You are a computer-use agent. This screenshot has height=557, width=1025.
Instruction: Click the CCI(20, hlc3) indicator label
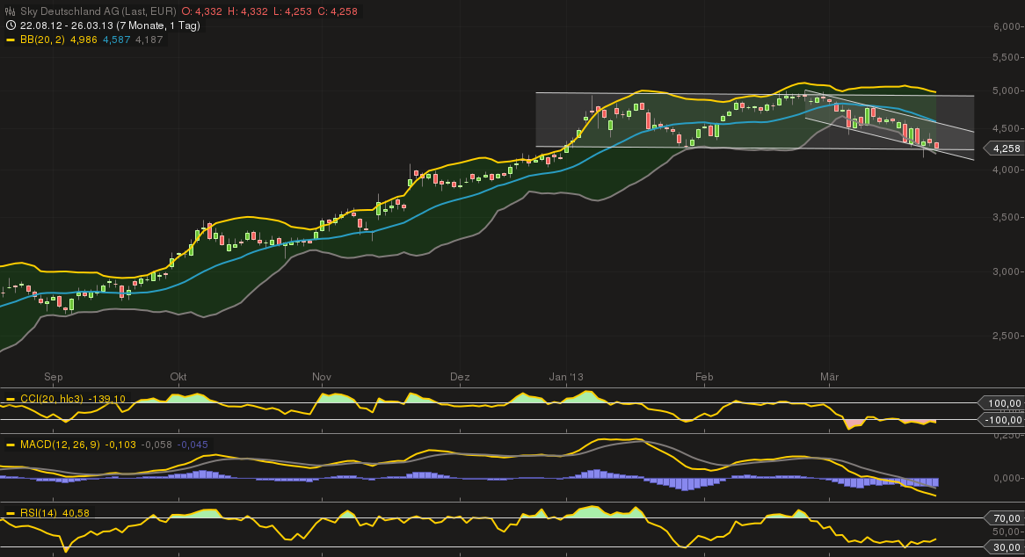coord(52,399)
